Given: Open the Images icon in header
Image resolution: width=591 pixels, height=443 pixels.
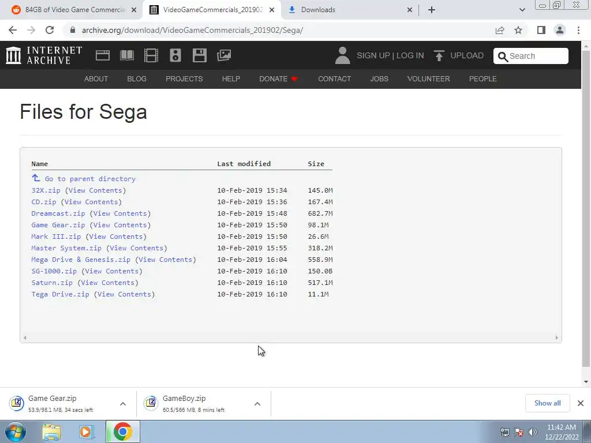Looking at the screenshot, I should coord(224,55).
